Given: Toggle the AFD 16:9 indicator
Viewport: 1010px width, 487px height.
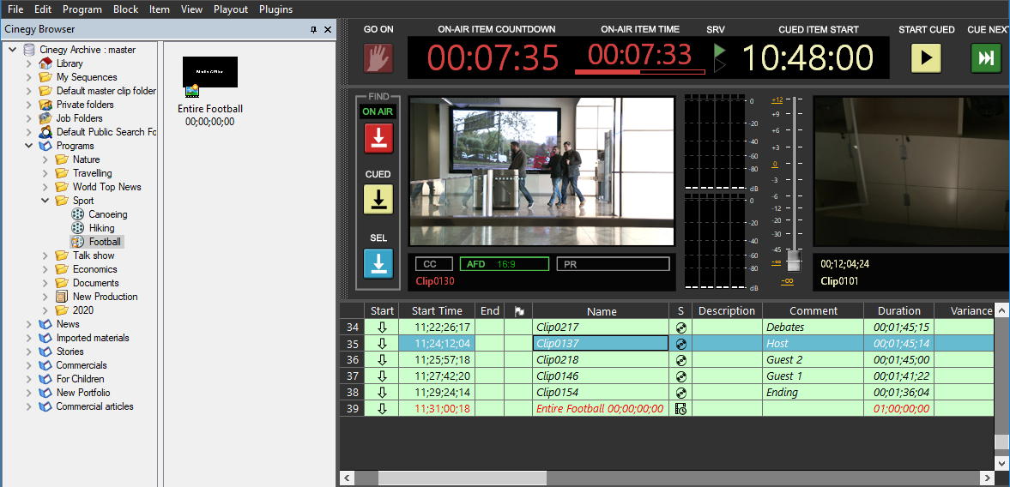Looking at the screenshot, I should coord(504,264).
